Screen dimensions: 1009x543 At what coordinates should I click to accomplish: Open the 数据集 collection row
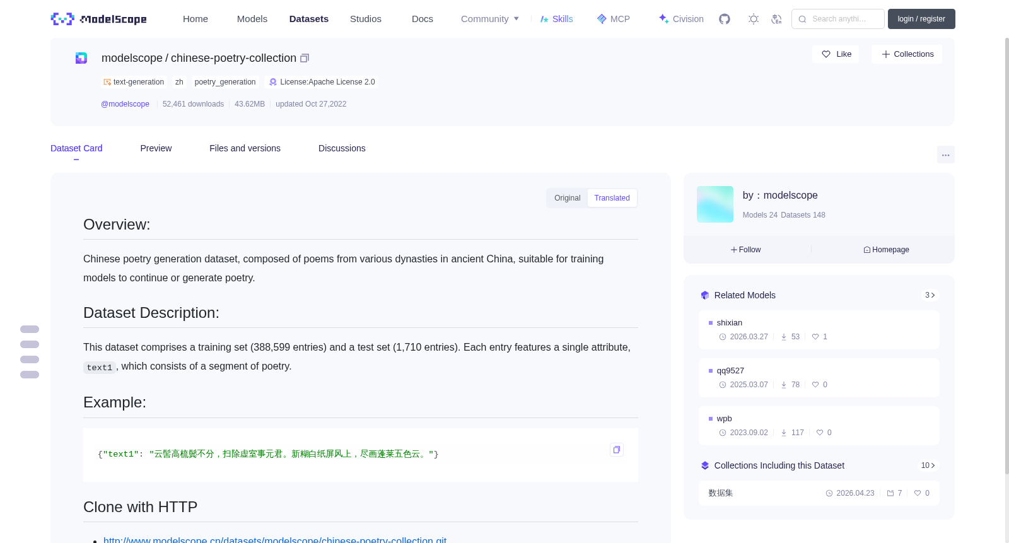[819, 493]
